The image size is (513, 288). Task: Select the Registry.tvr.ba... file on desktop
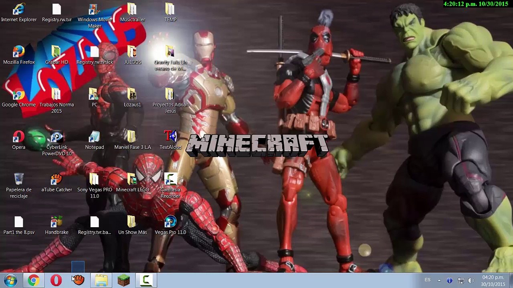pyautogui.click(x=95, y=226)
